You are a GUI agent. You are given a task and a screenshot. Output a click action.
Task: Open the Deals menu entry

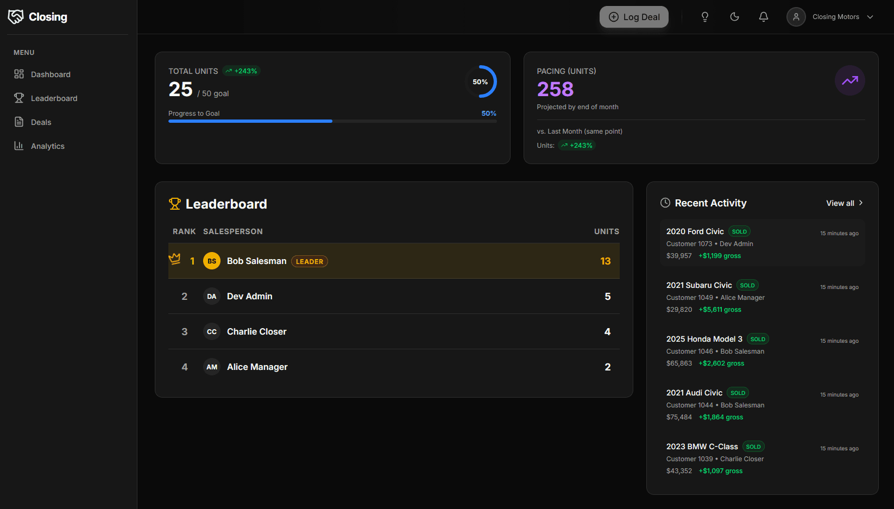pyautogui.click(x=41, y=122)
